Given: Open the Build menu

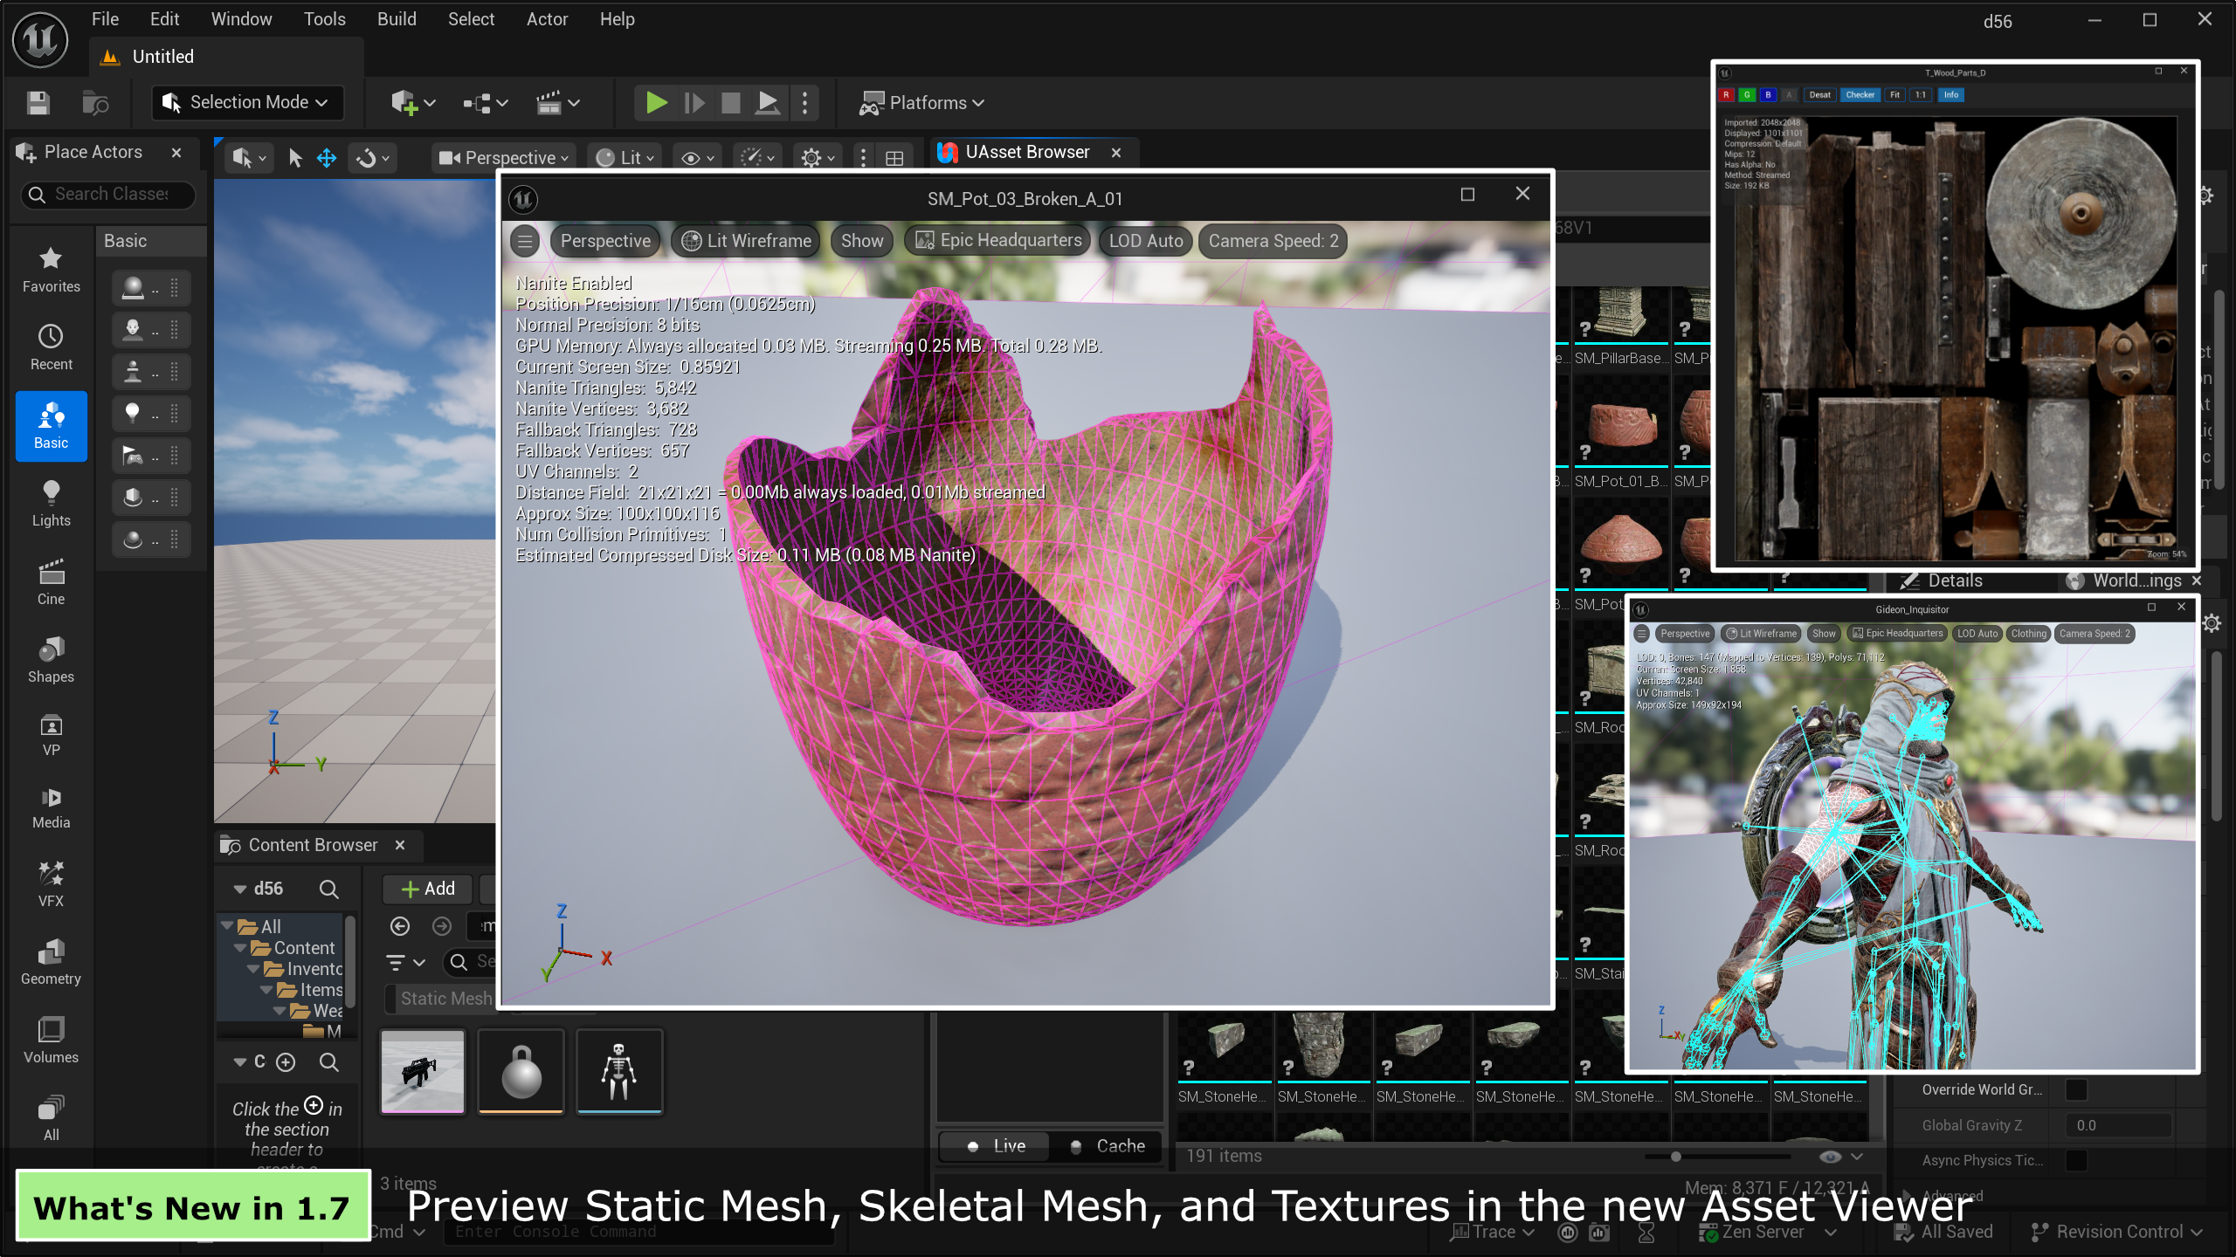Looking at the screenshot, I should [x=397, y=19].
